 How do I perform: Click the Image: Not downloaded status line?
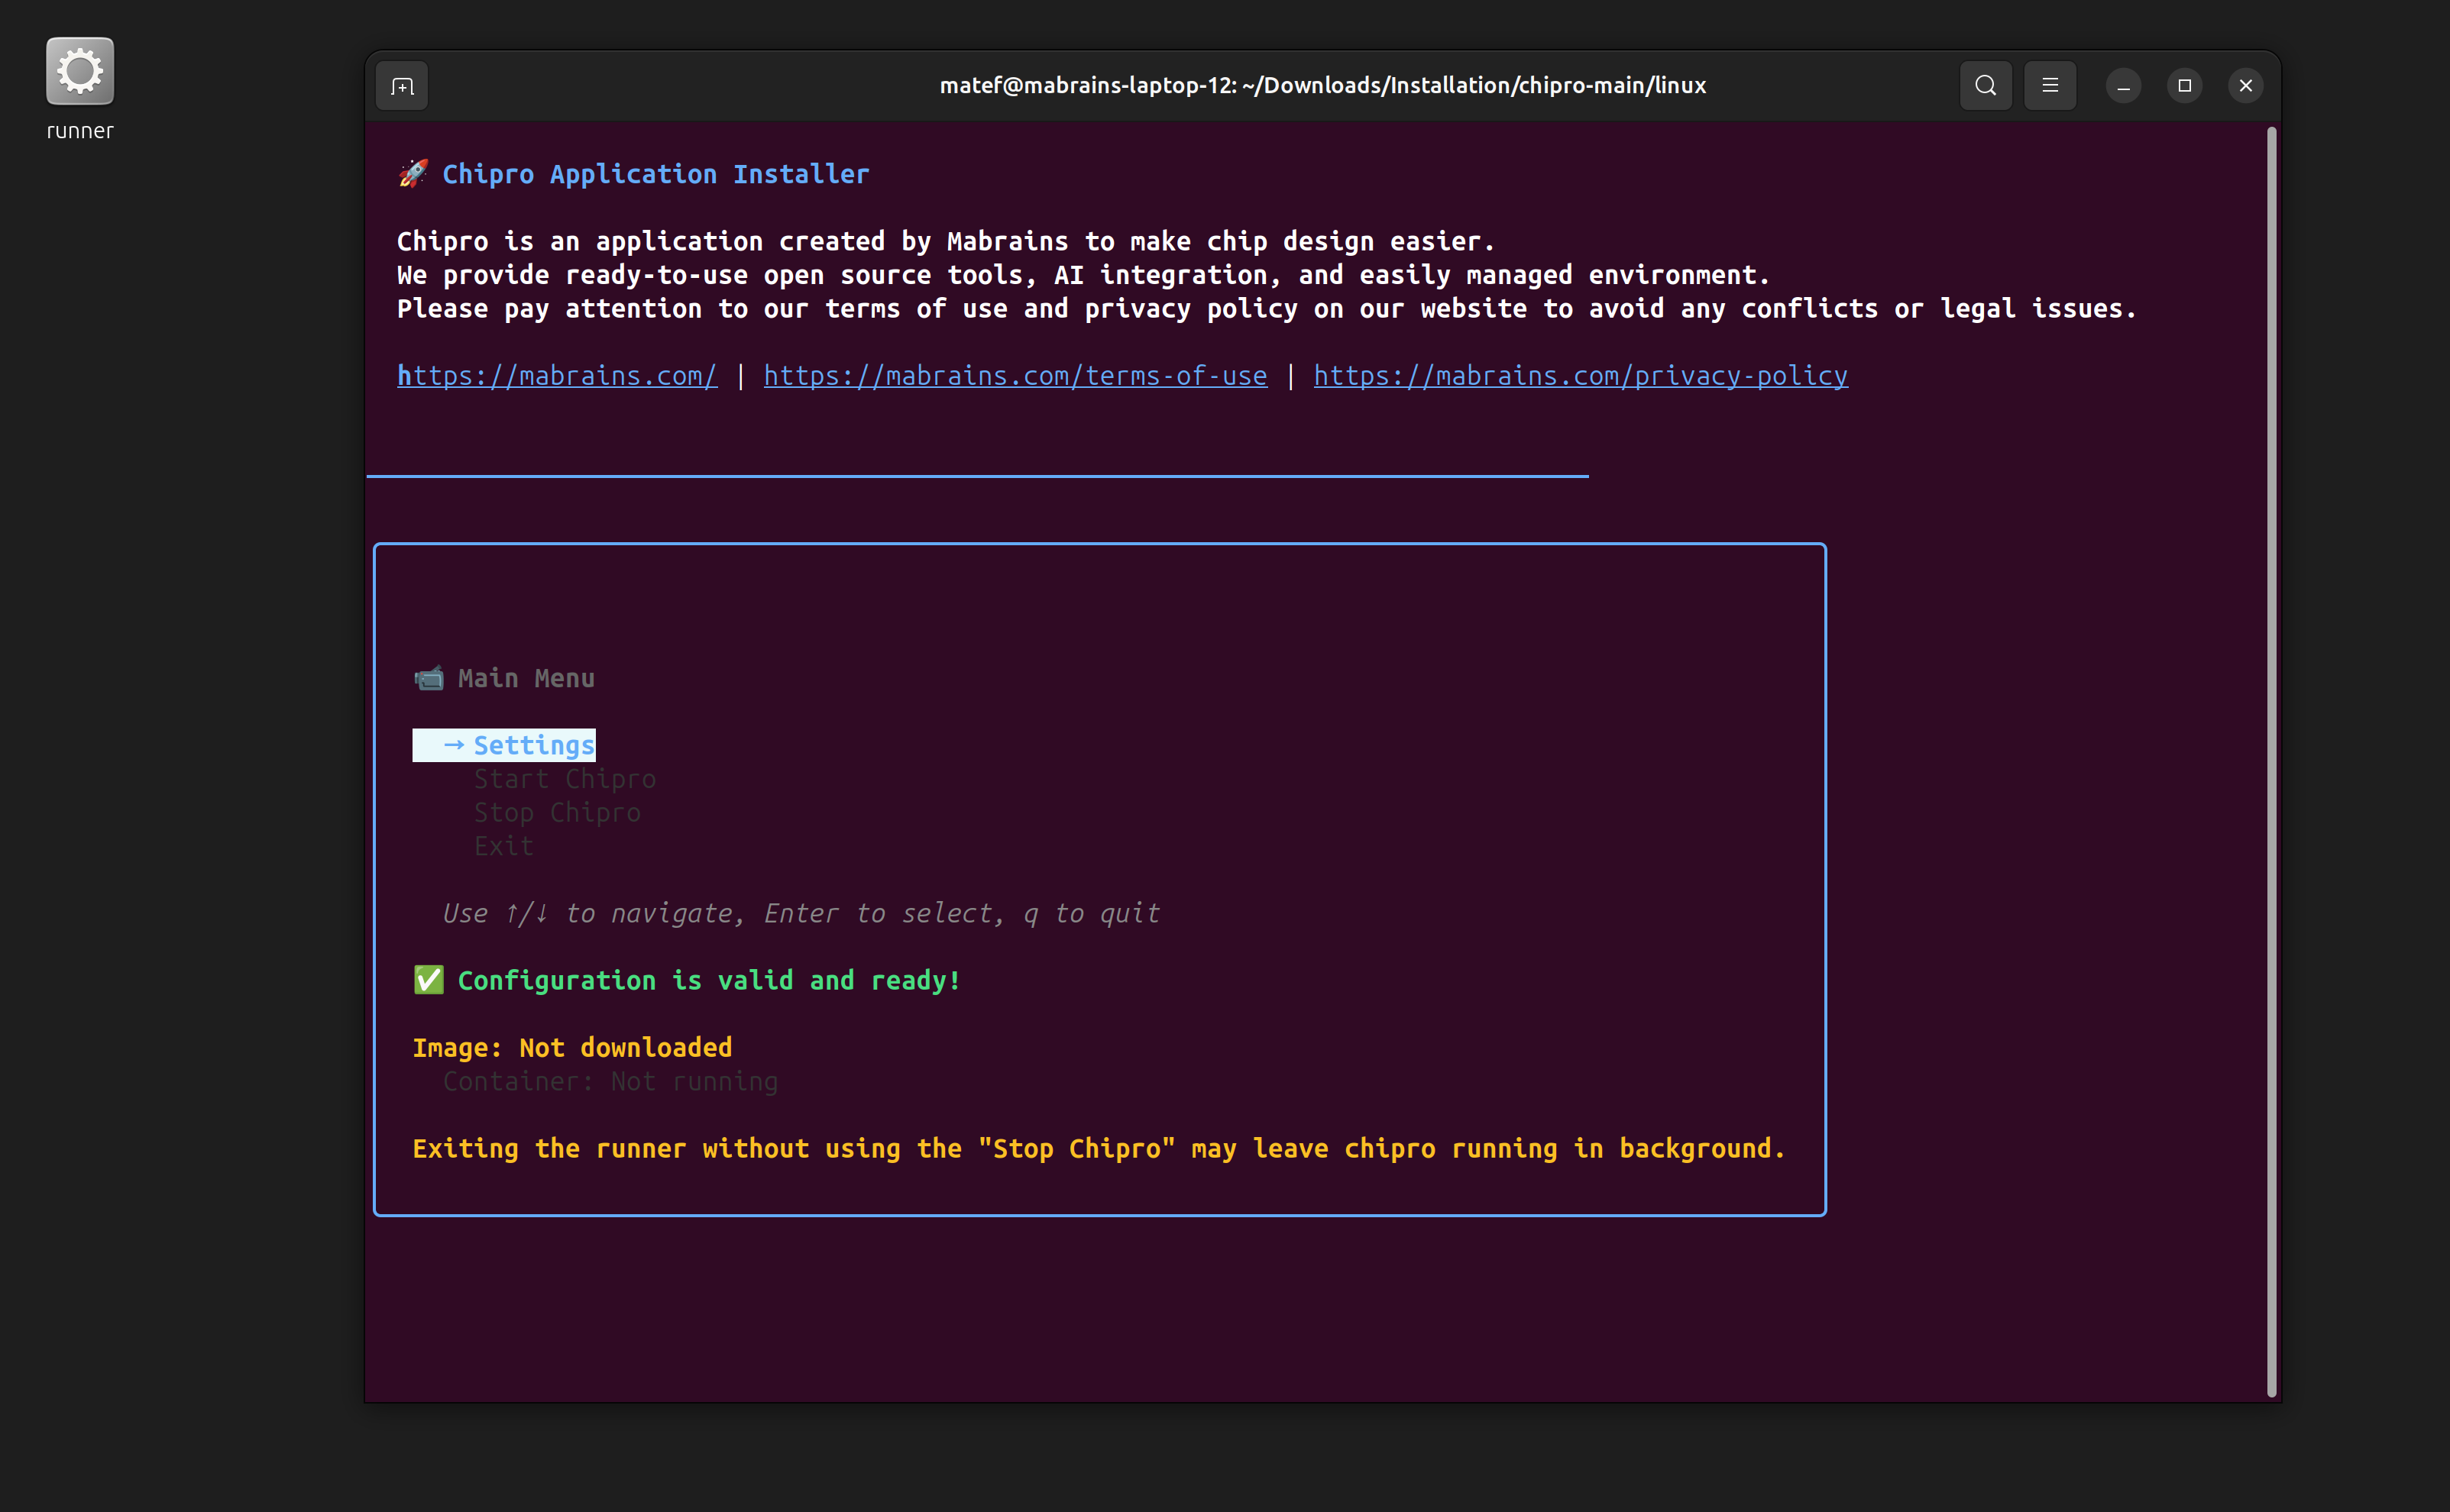coord(572,1047)
